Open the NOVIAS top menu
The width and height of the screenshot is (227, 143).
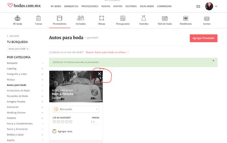(x=106, y=6)
